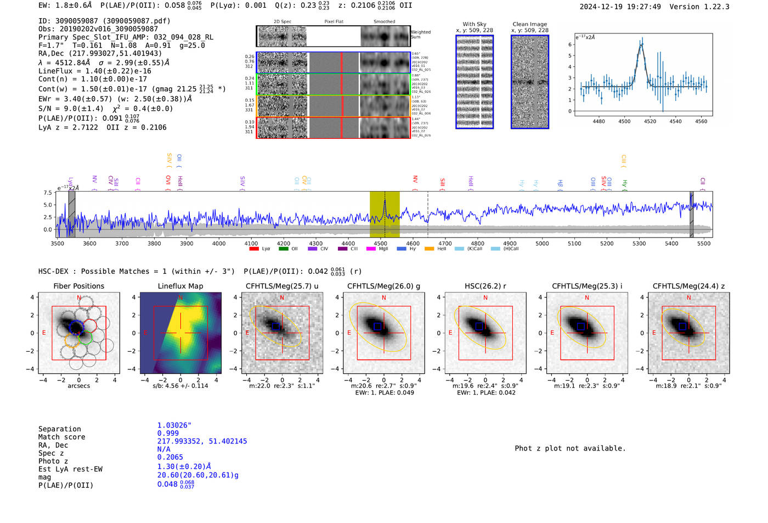This screenshot has width=768, height=523.
Task: Open the Lineflux Map panel
Action: (x=180, y=333)
